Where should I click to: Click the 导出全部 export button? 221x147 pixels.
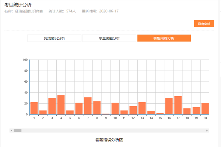point(204,24)
